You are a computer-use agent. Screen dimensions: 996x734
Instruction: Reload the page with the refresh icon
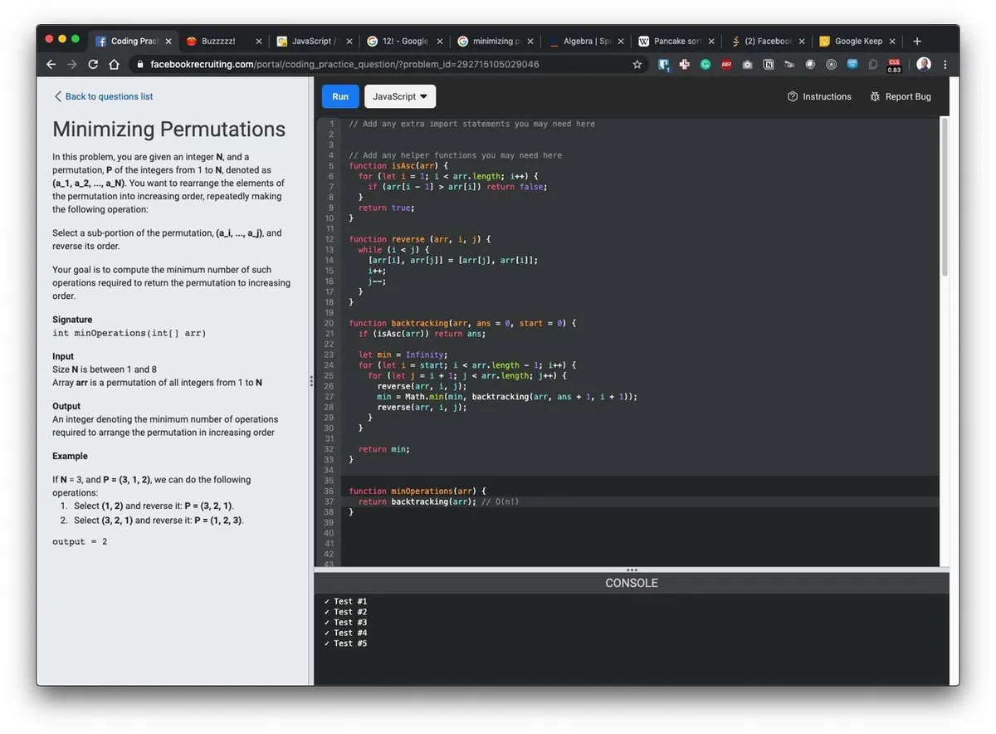pos(93,65)
